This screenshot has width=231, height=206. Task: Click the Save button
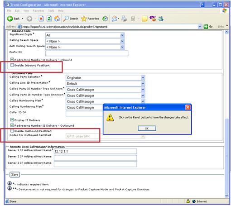click(x=14, y=174)
